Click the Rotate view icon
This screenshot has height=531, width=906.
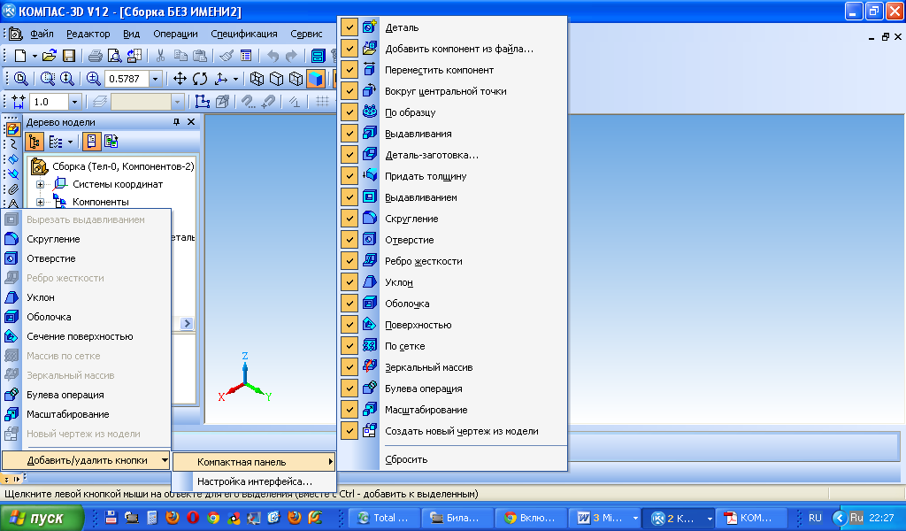(200, 79)
